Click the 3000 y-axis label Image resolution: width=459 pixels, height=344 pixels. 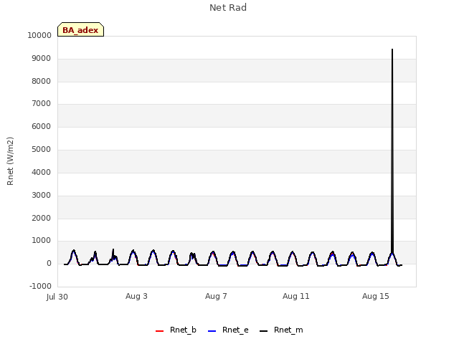pyautogui.click(x=42, y=195)
